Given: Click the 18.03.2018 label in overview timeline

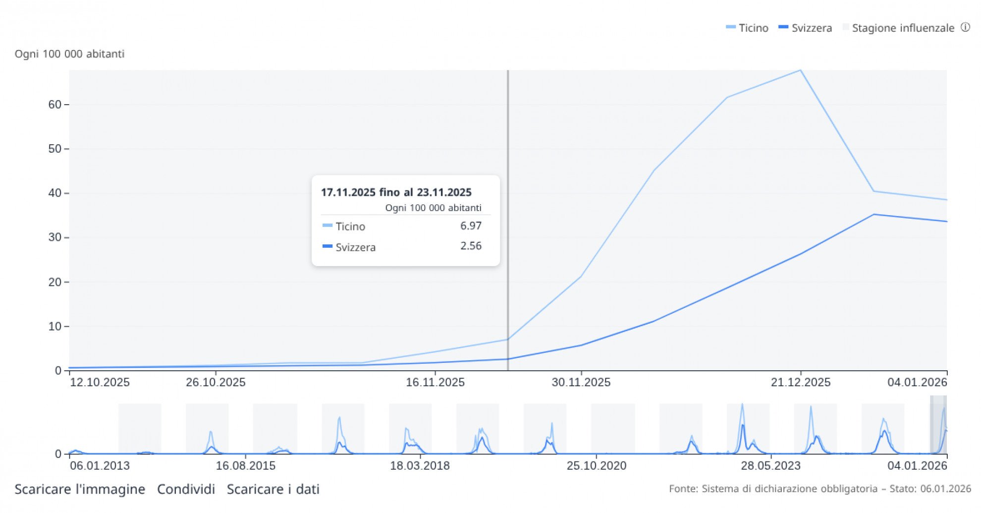Looking at the screenshot, I should click(x=420, y=466).
